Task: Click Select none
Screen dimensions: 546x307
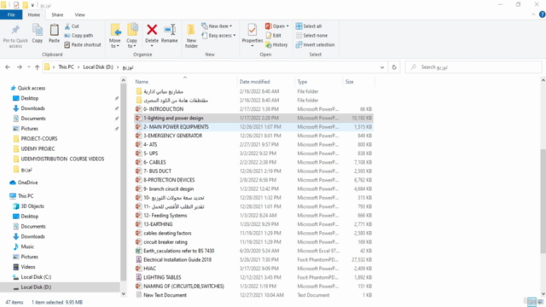Action: pyautogui.click(x=311, y=36)
